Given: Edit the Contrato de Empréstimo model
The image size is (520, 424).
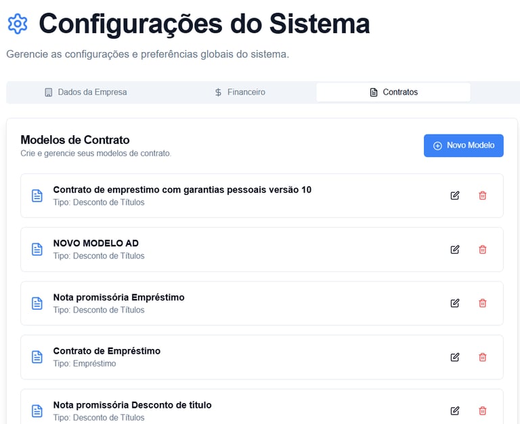Looking at the screenshot, I should point(455,357).
